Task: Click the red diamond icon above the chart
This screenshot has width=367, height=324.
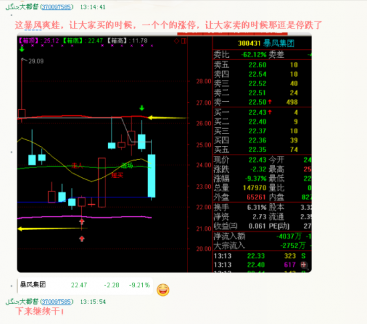Action: pyautogui.click(x=177, y=41)
